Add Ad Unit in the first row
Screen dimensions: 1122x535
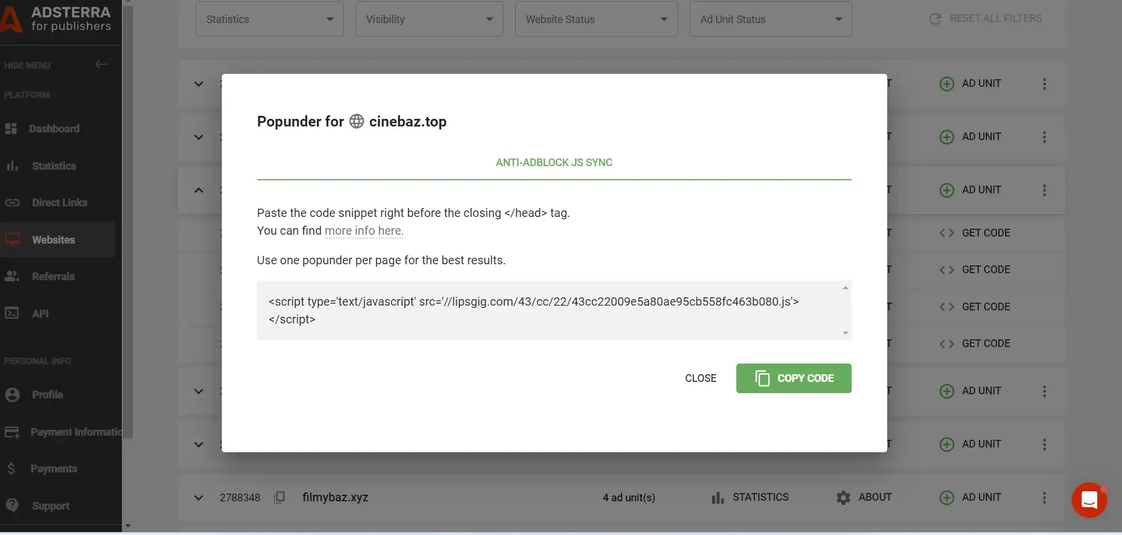(x=971, y=83)
